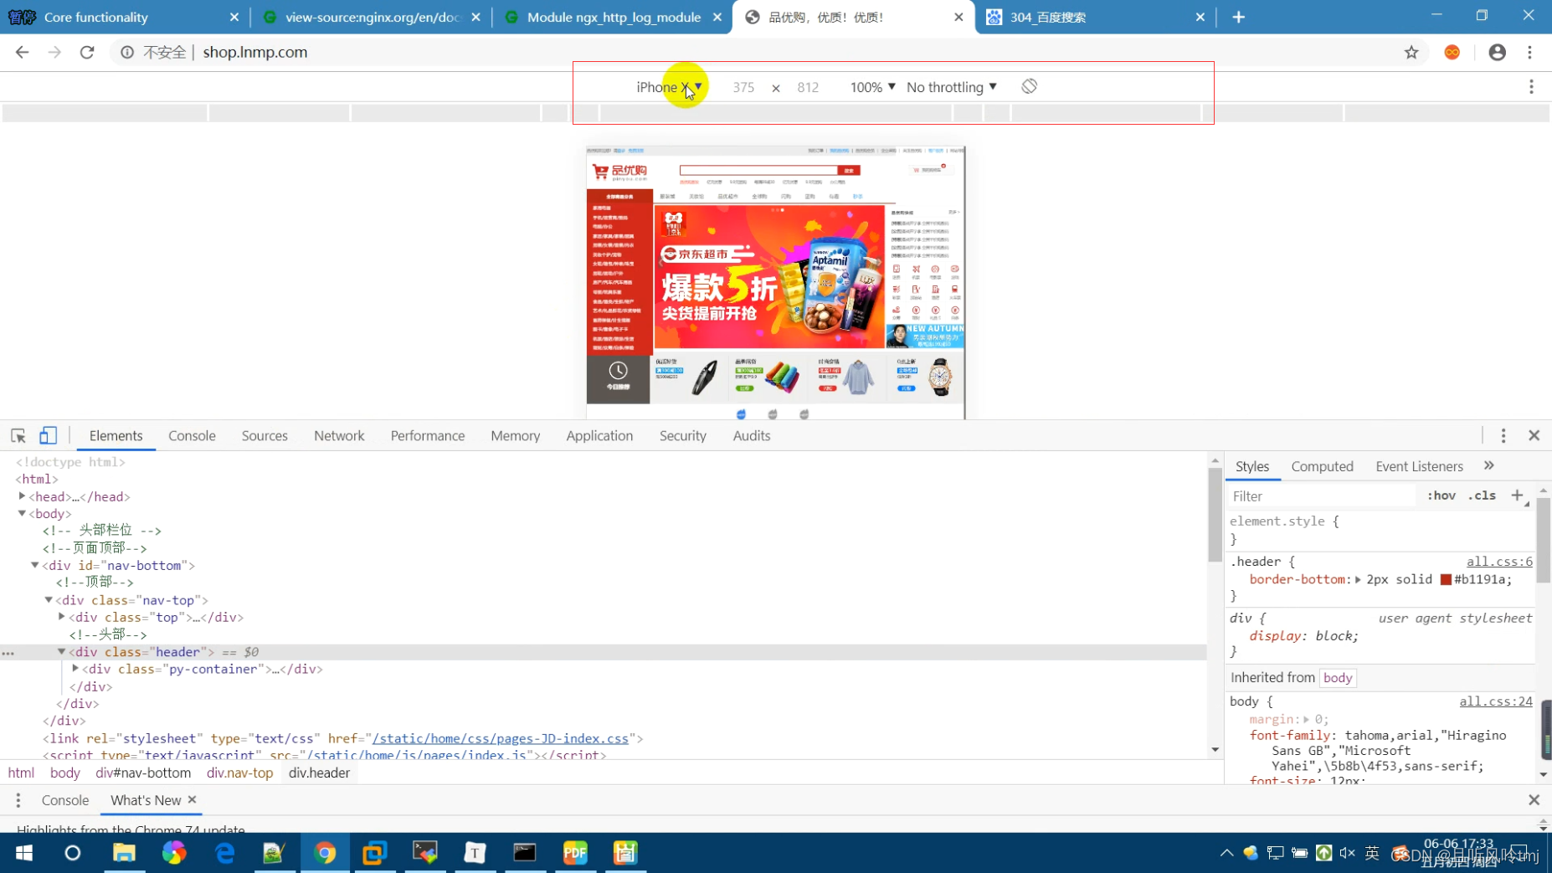
Task: Switch to the Event Listeners tab
Action: 1419,466
